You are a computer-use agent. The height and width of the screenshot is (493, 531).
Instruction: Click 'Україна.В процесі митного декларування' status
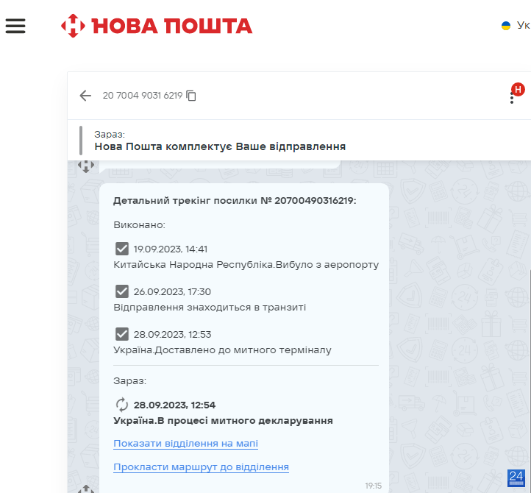click(223, 421)
